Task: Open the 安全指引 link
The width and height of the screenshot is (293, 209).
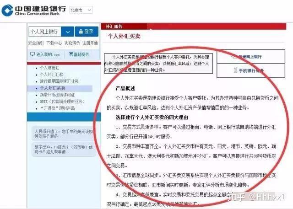Action: tap(35, 43)
